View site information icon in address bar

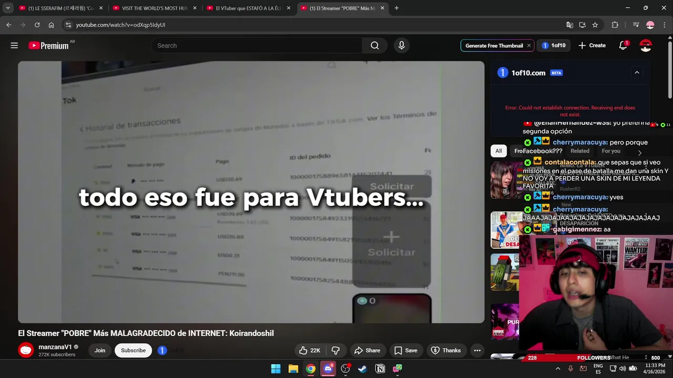[68, 25]
